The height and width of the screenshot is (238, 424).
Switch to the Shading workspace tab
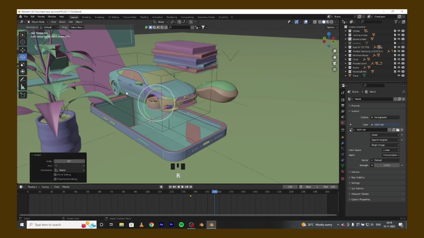(x=144, y=17)
